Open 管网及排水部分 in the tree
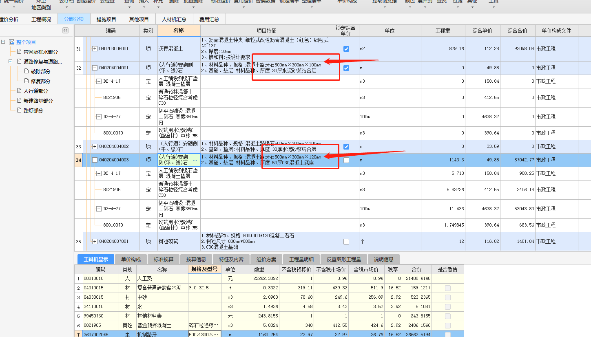 (40, 52)
